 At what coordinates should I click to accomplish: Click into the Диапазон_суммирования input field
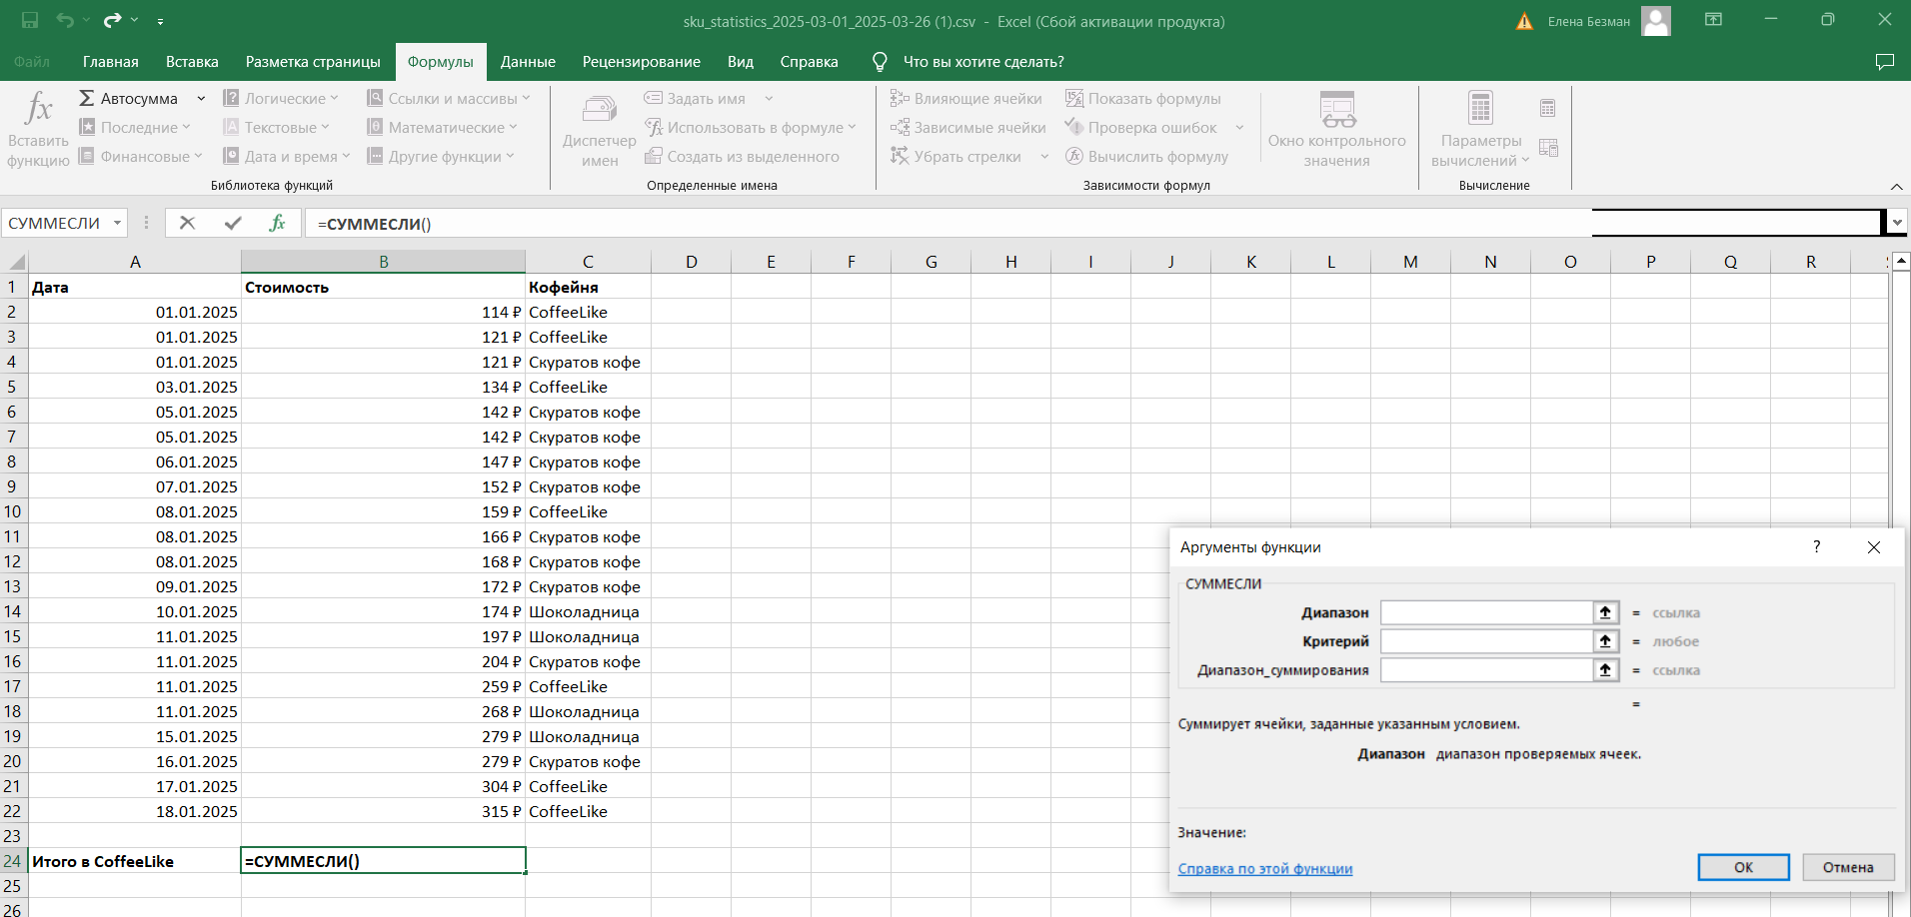(x=1485, y=670)
